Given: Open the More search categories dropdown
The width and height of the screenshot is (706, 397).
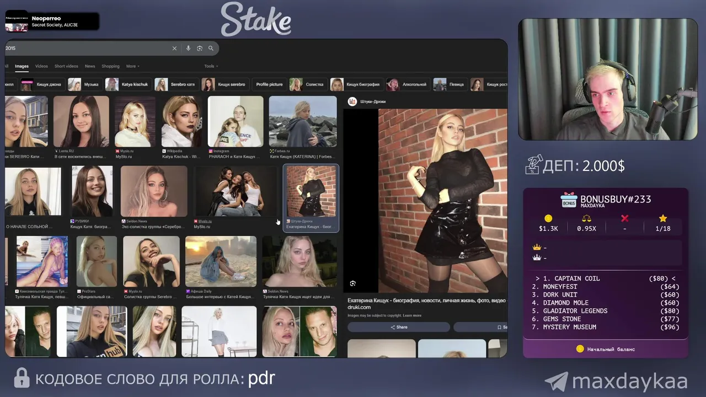Looking at the screenshot, I should [x=132, y=66].
